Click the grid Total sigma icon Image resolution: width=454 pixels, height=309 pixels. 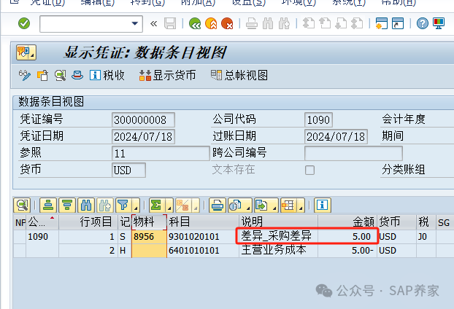tap(156, 206)
